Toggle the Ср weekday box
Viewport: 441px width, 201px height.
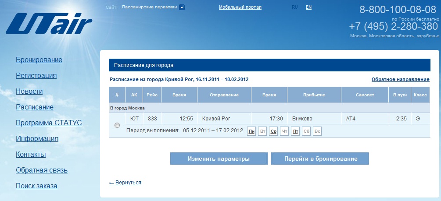(273, 131)
